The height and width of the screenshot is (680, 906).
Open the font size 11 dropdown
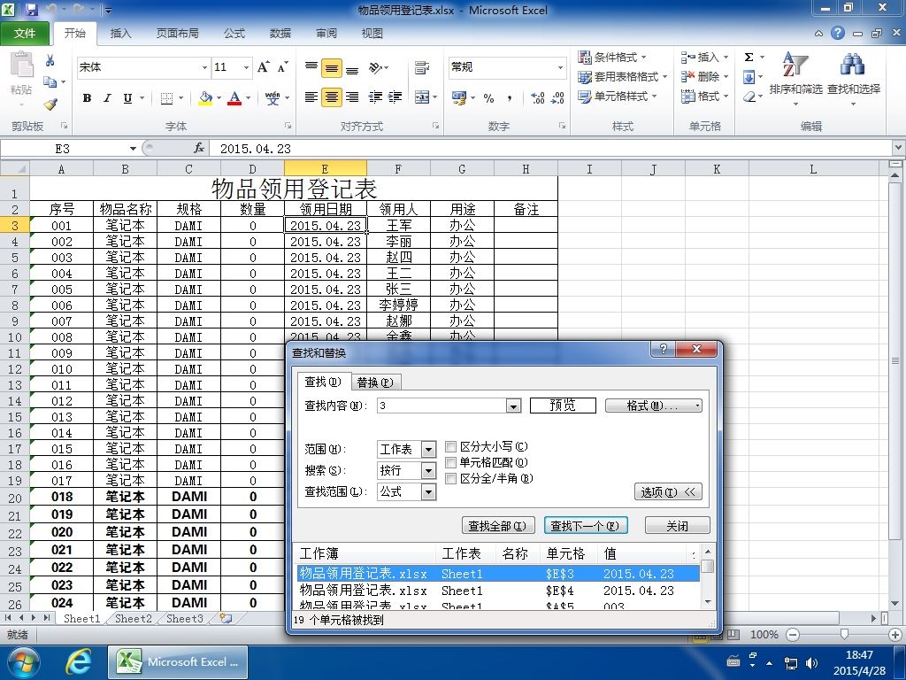click(246, 67)
